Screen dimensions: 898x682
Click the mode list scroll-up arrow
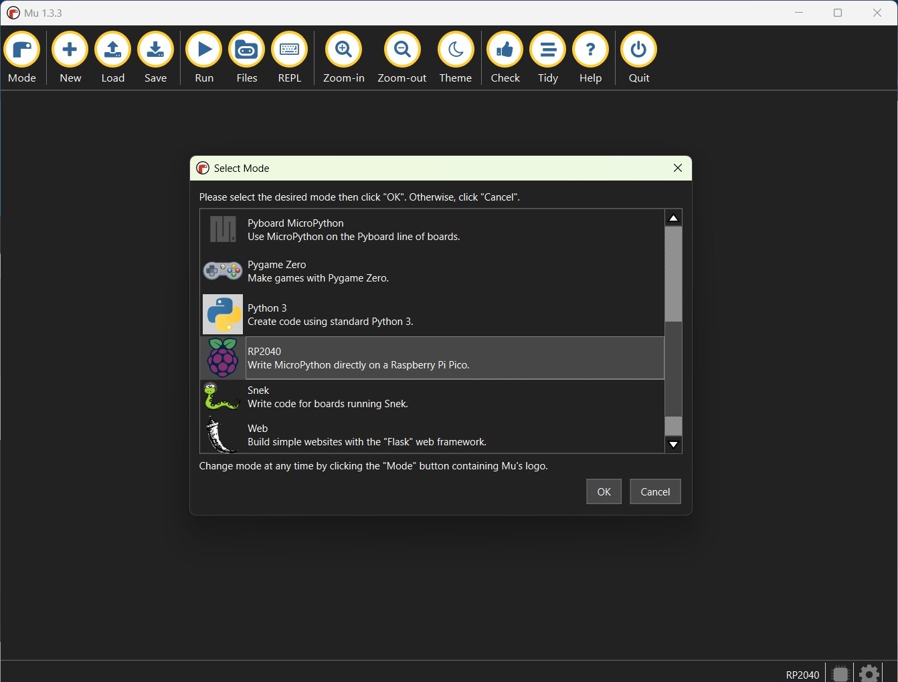tap(674, 218)
